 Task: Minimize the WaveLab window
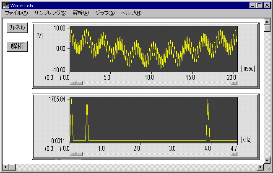coord(252,5)
